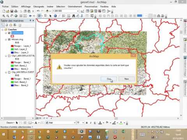This screenshot has width=187, height=140.
Task: Collapse the highlighted Communes layer node
Action: [6, 33]
